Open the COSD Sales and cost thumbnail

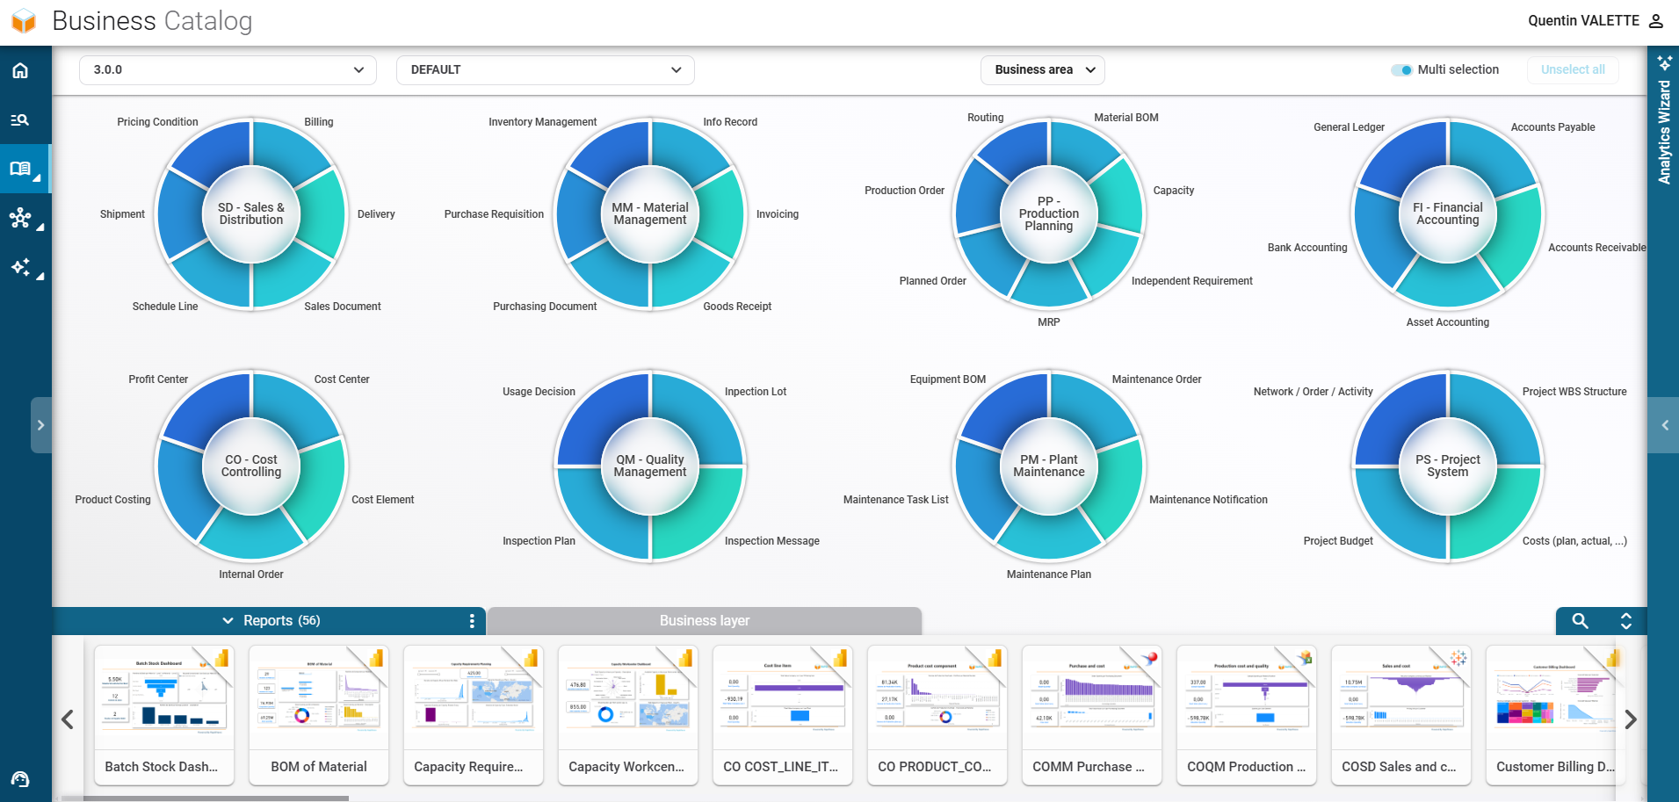[1401, 715]
